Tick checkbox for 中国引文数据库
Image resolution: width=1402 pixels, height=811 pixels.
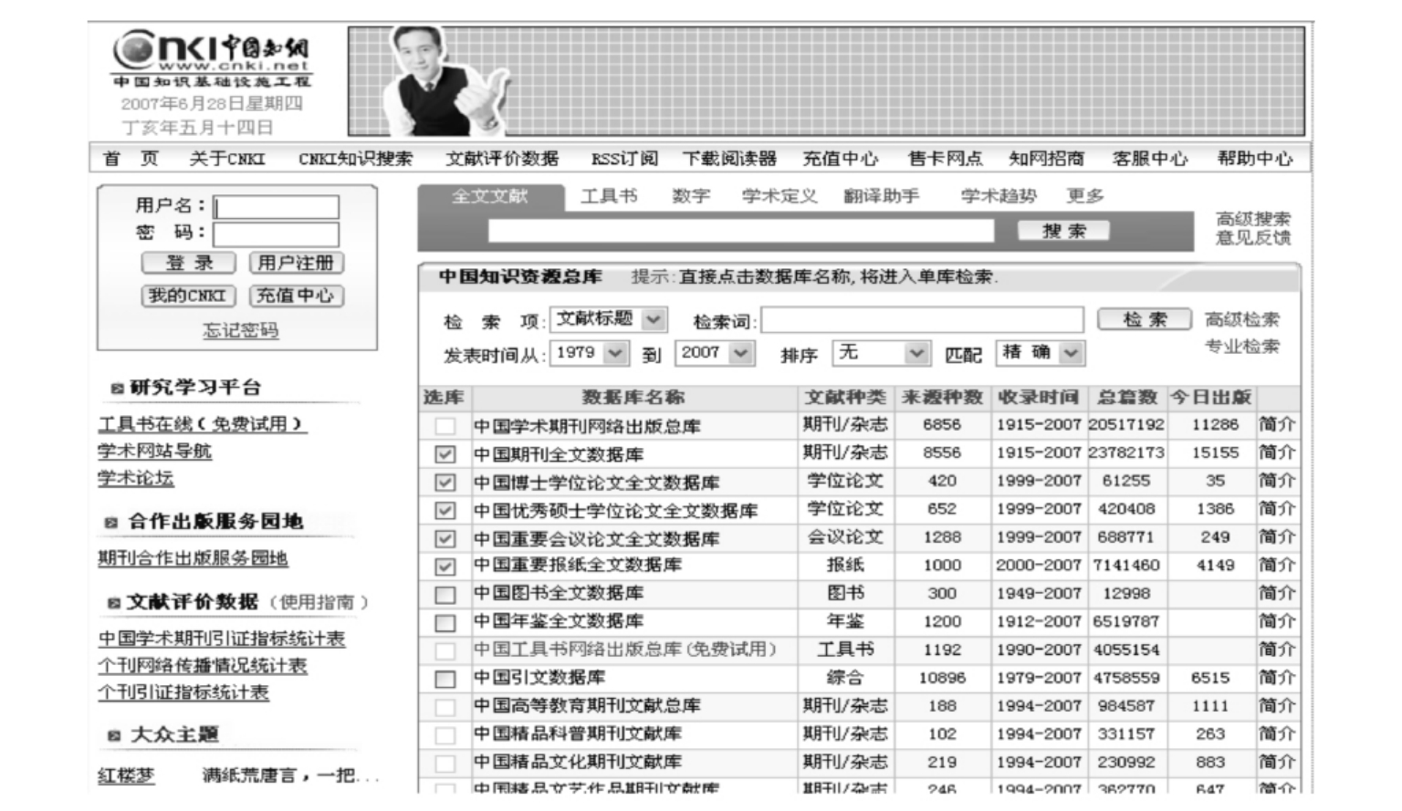[445, 679]
